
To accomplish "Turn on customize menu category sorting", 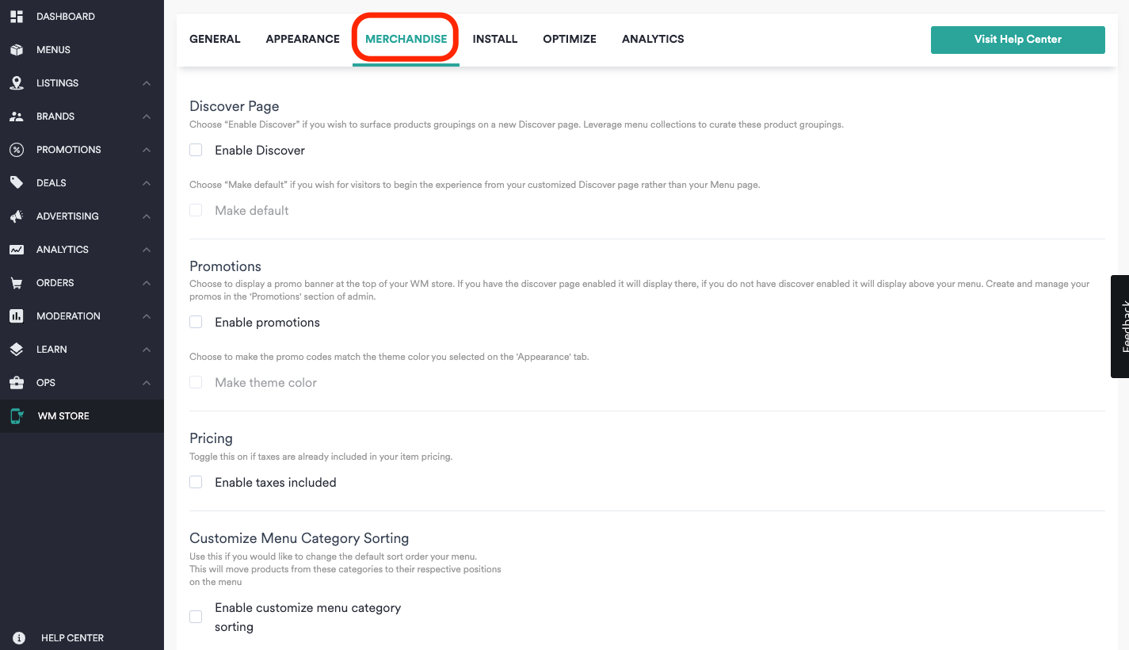I will tap(196, 617).
